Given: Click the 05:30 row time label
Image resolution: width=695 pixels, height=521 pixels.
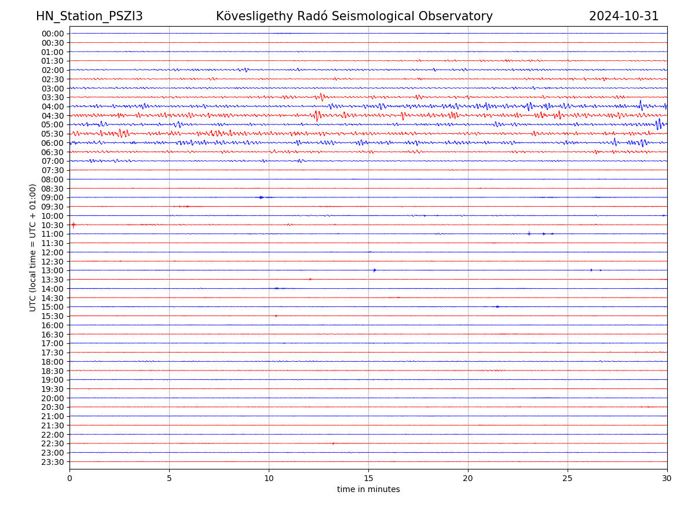Looking at the screenshot, I should point(53,134).
